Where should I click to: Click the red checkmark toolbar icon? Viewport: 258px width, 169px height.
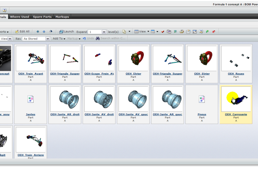click(163, 32)
